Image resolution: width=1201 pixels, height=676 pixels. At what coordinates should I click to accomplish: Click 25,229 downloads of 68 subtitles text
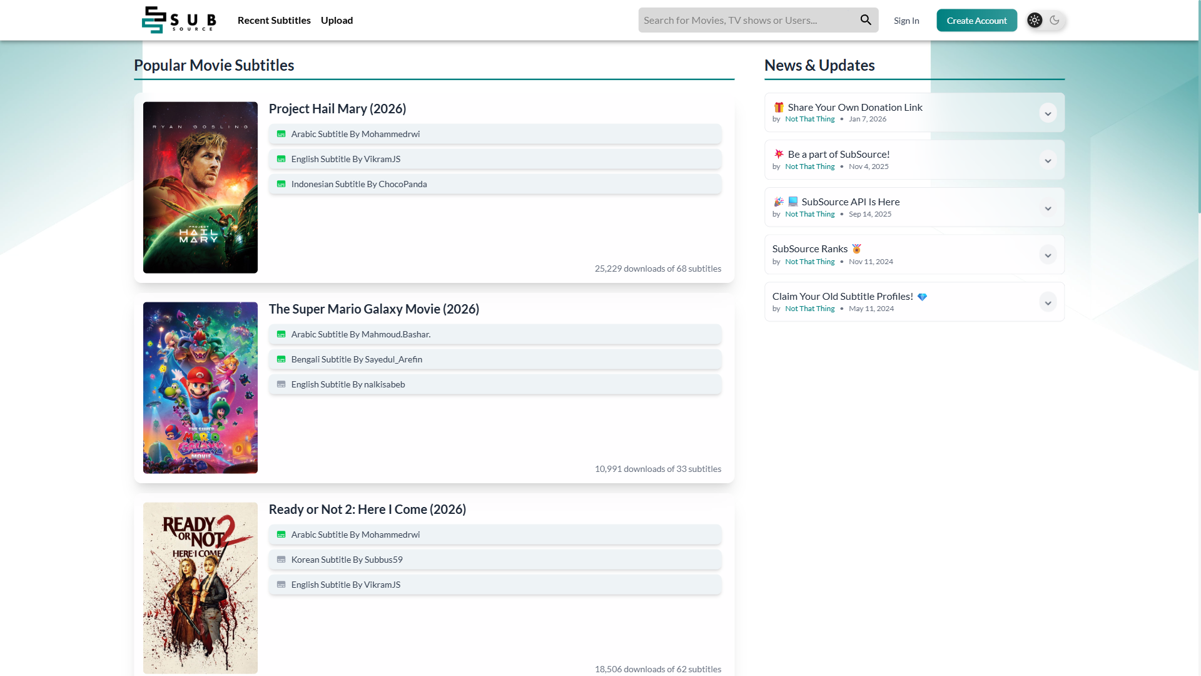658,269
